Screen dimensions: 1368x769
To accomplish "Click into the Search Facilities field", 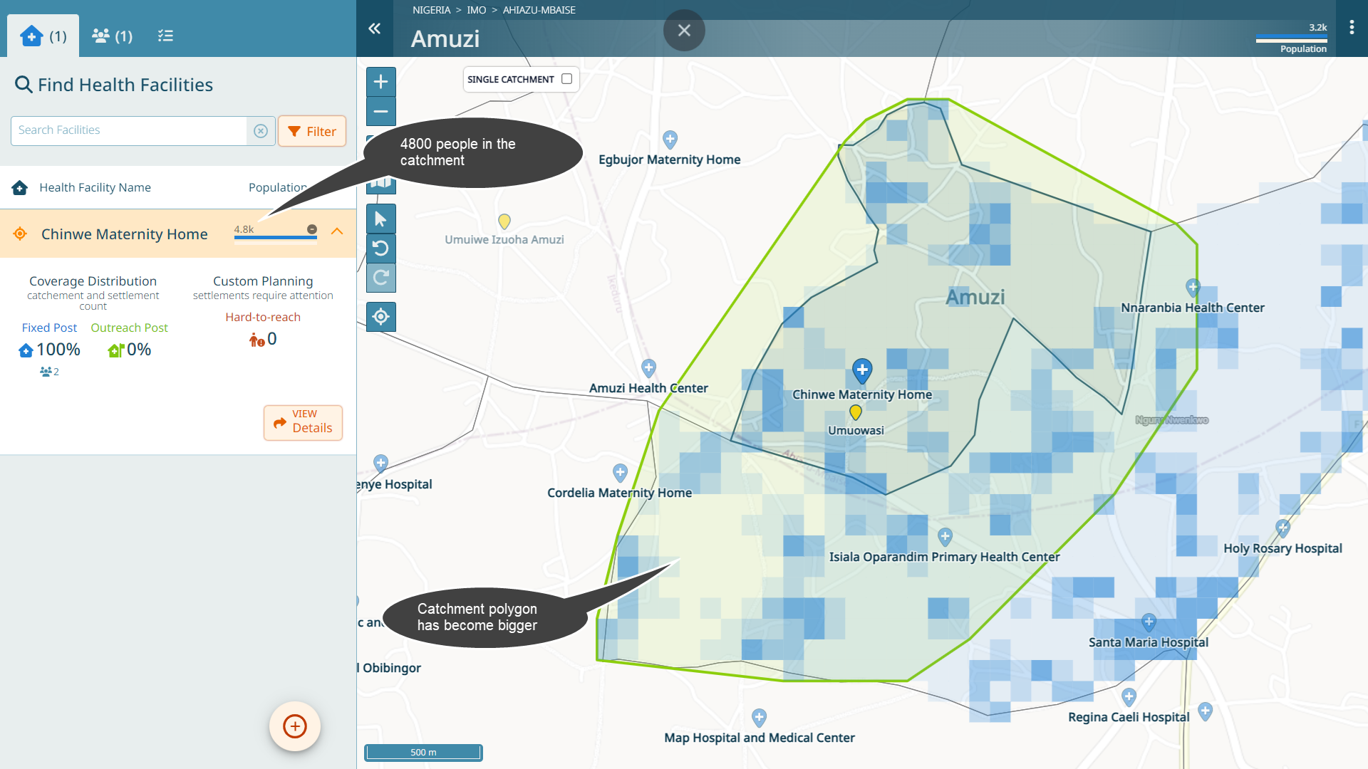I will point(129,131).
